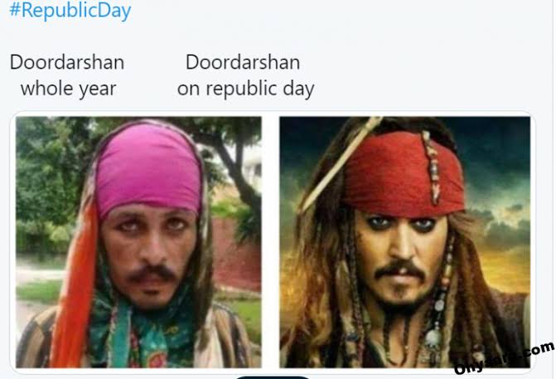Open the right photo with red bandana
The width and height of the screenshot is (556, 379).
(404, 241)
